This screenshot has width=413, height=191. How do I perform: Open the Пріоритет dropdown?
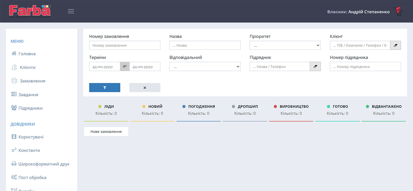(285, 45)
